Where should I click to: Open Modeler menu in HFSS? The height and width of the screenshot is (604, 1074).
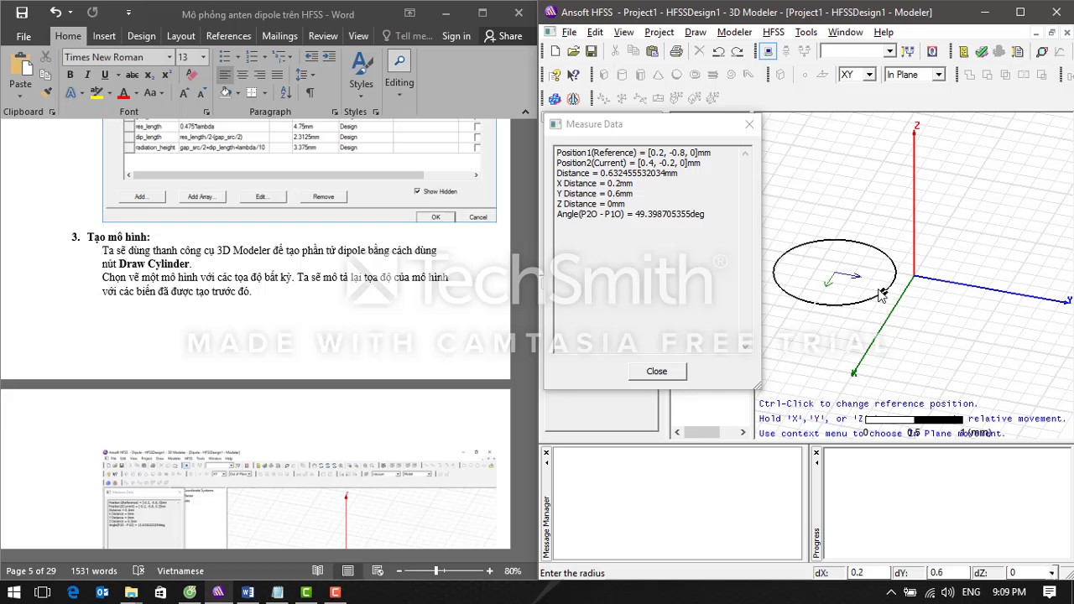pos(734,32)
